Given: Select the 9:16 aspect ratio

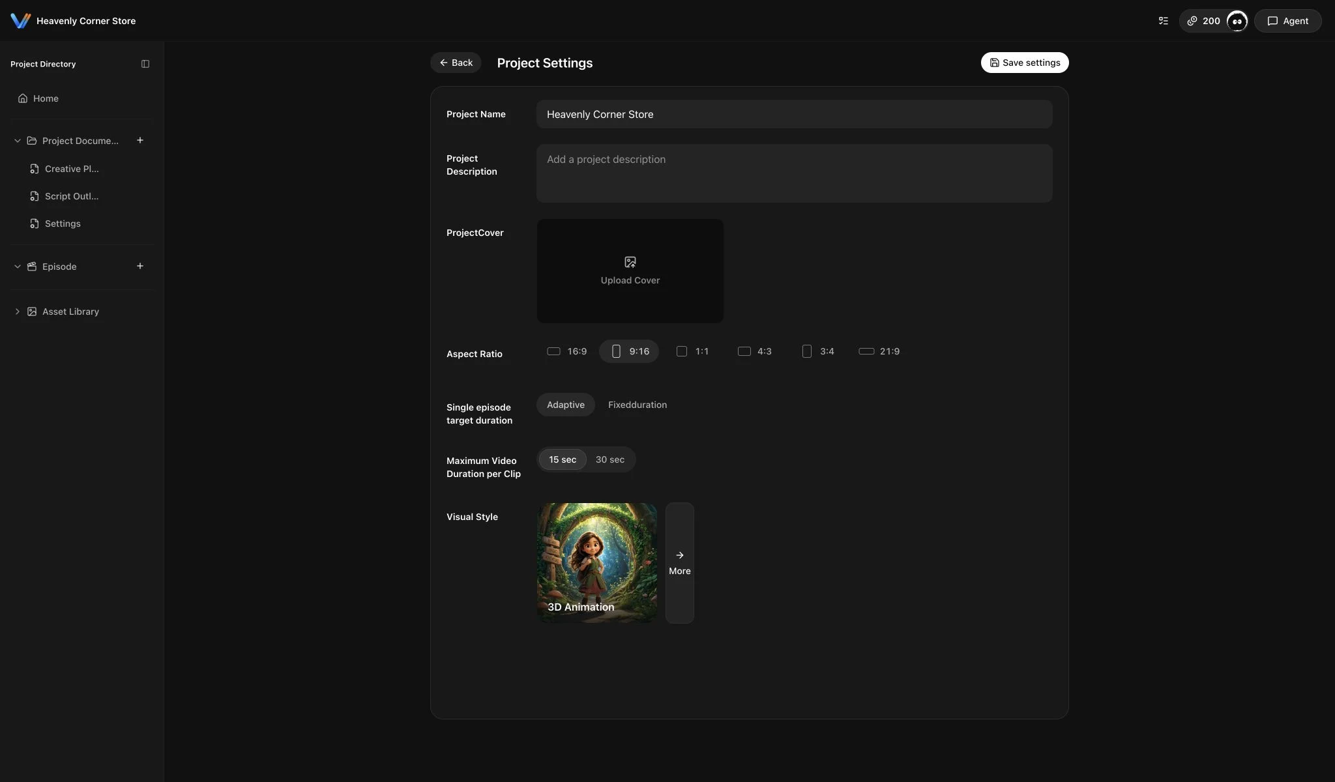Looking at the screenshot, I should pos(629,351).
